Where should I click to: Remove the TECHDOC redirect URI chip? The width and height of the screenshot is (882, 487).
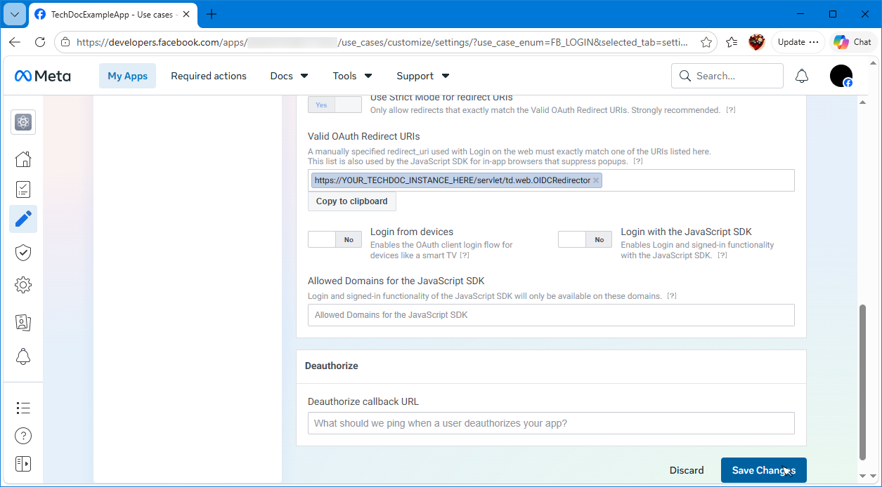pos(596,180)
